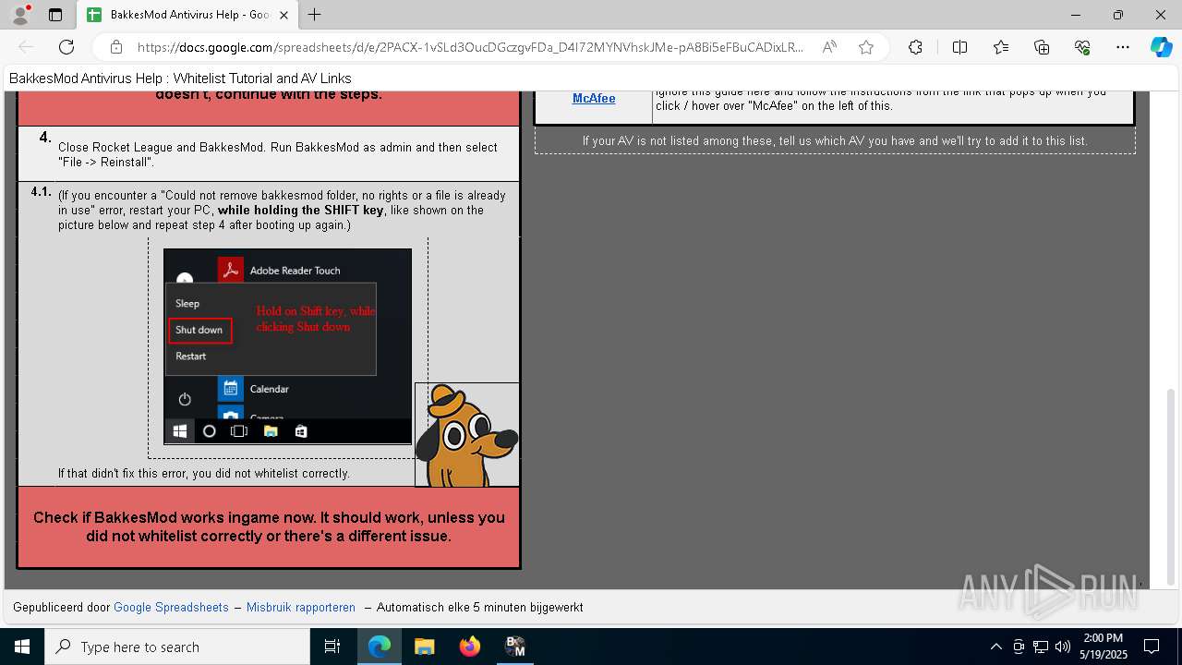1182x665 pixels.
Task: Click 'Check if BakkesMod works ingame now' text
Action: coord(269,526)
